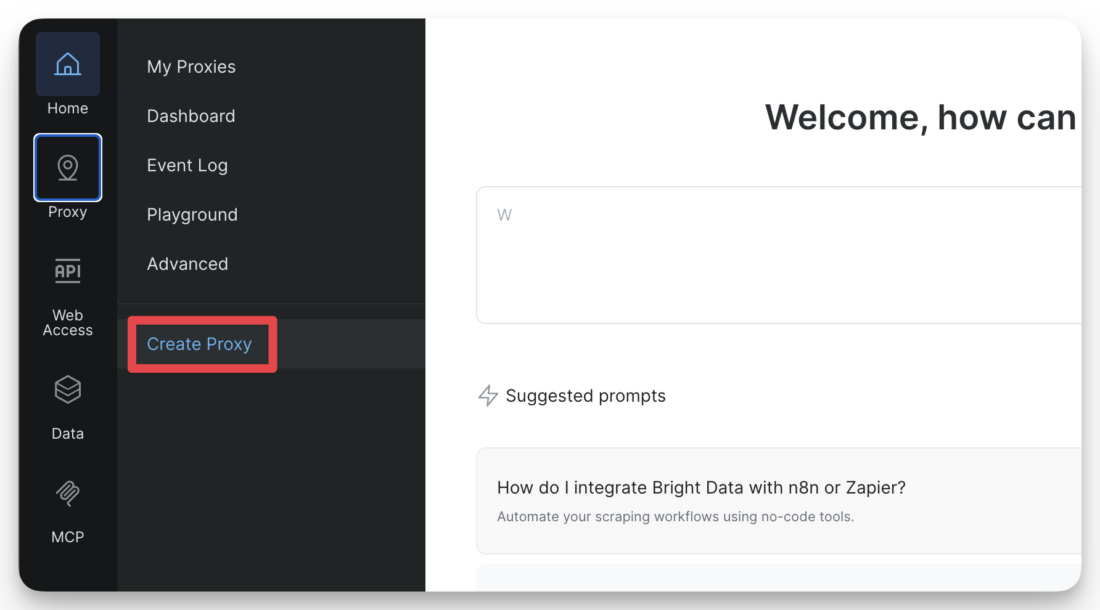Select the n8n or Zapier suggested prompt

(x=701, y=500)
